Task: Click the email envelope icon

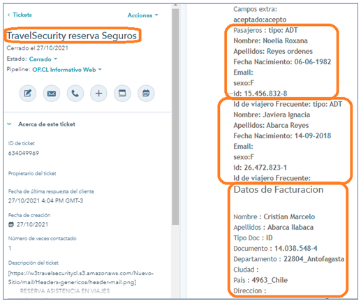Action: click(52, 94)
